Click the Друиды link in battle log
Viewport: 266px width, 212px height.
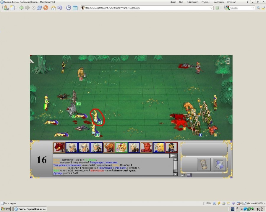coord(58,173)
